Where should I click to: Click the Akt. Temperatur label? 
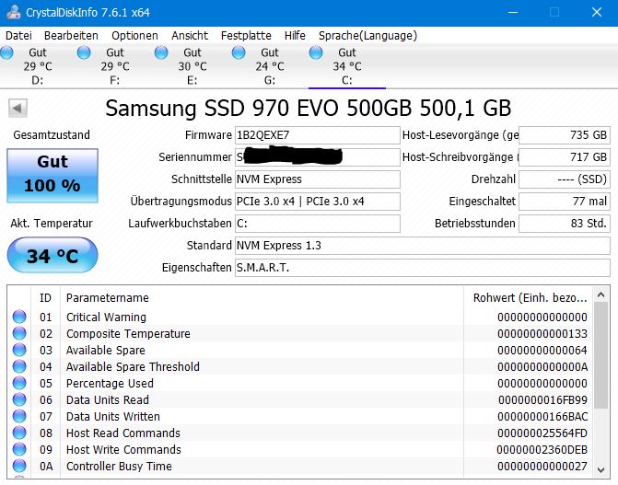(x=52, y=224)
